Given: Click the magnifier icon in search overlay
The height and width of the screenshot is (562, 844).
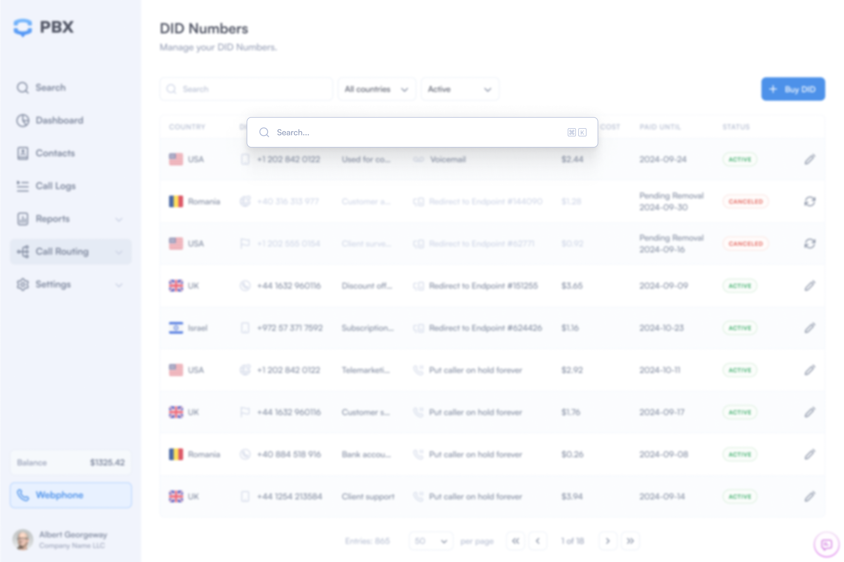Looking at the screenshot, I should tap(264, 133).
